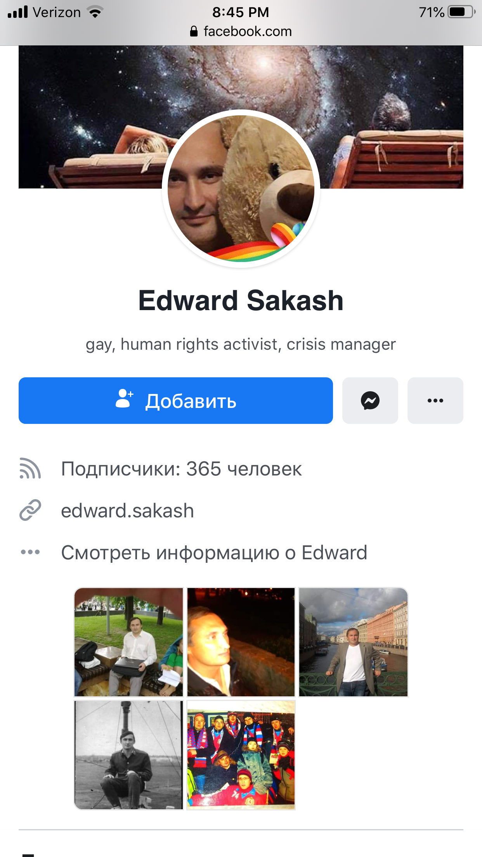Tap the battery indicator in status bar
The image size is (482, 857).
tap(461, 12)
